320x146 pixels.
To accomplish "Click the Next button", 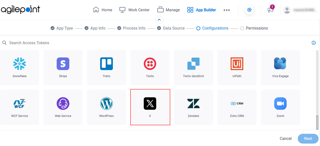I will tap(308, 138).
